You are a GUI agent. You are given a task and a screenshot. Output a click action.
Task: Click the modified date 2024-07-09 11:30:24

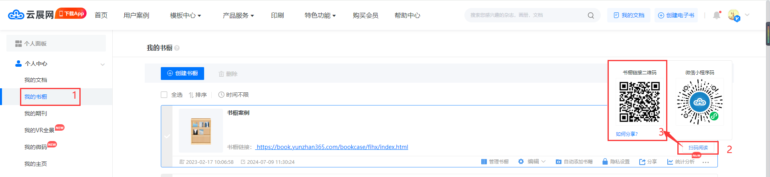[x=271, y=162]
